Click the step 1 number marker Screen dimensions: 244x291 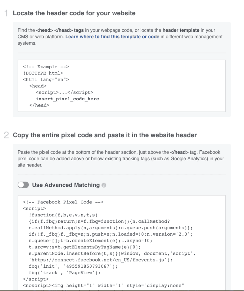click(7, 13)
